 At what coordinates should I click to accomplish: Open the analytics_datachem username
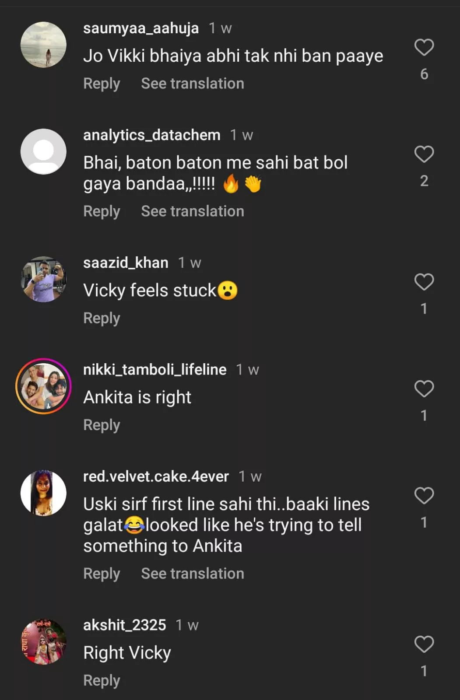pyautogui.click(x=151, y=135)
